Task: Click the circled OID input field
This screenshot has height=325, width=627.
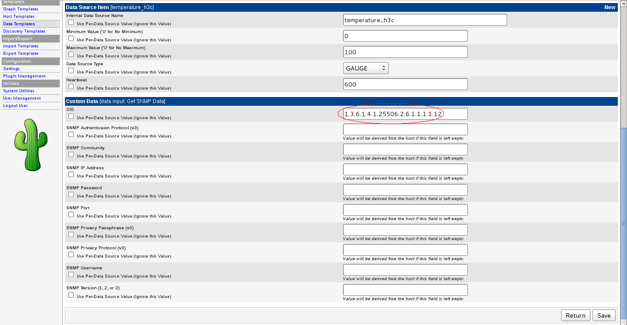Action: point(405,114)
